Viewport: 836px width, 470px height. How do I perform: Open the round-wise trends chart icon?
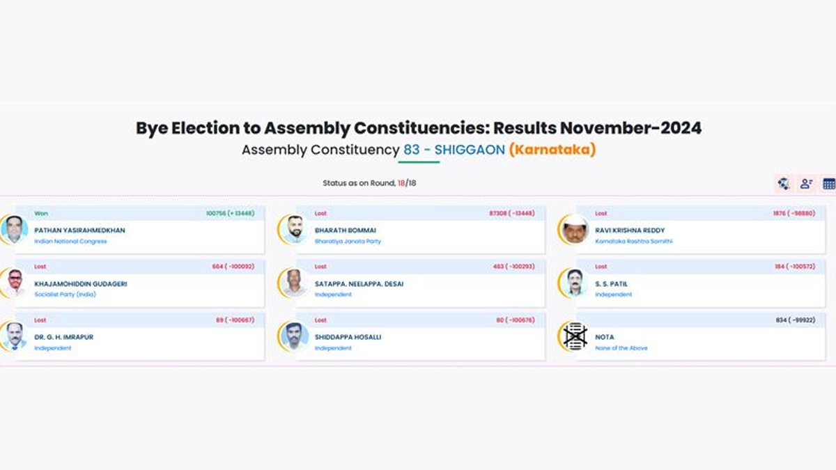click(x=784, y=184)
